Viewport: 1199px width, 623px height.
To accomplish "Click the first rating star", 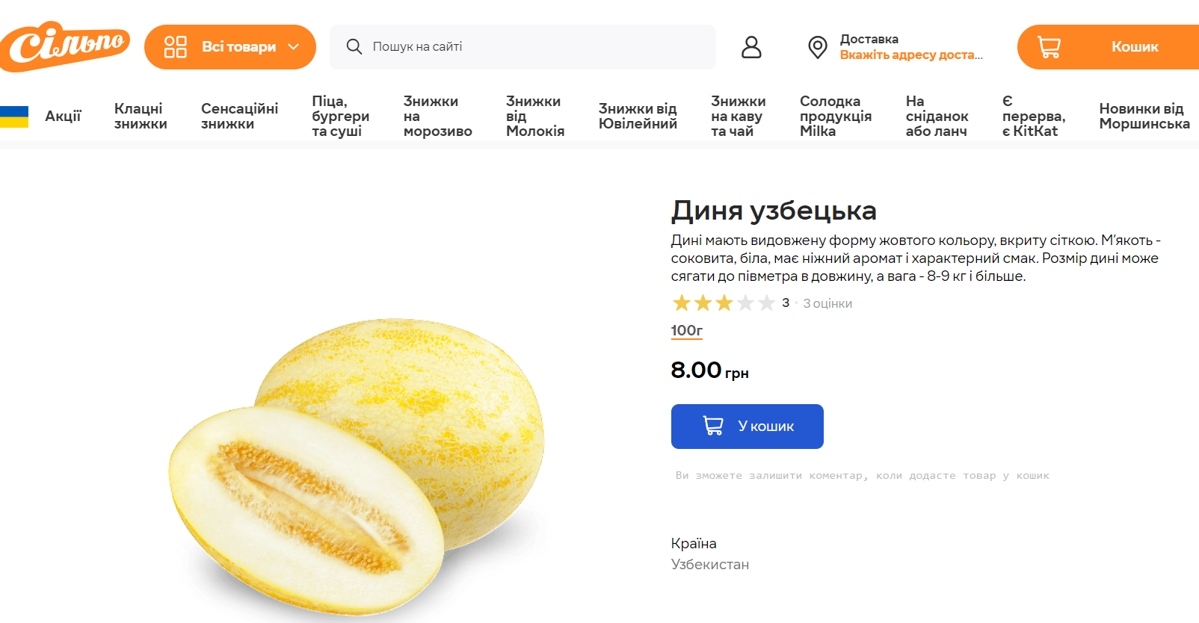I will (681, 303).
